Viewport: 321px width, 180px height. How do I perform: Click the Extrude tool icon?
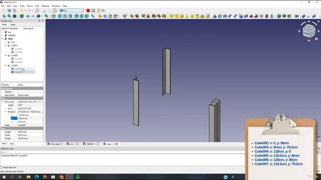pos(215,16)
